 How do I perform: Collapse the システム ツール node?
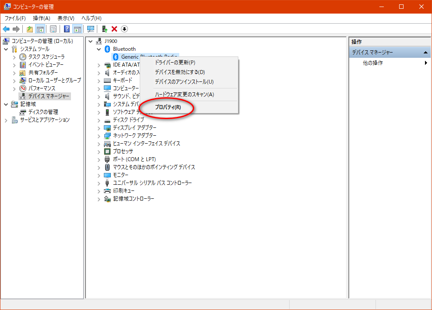6,49
